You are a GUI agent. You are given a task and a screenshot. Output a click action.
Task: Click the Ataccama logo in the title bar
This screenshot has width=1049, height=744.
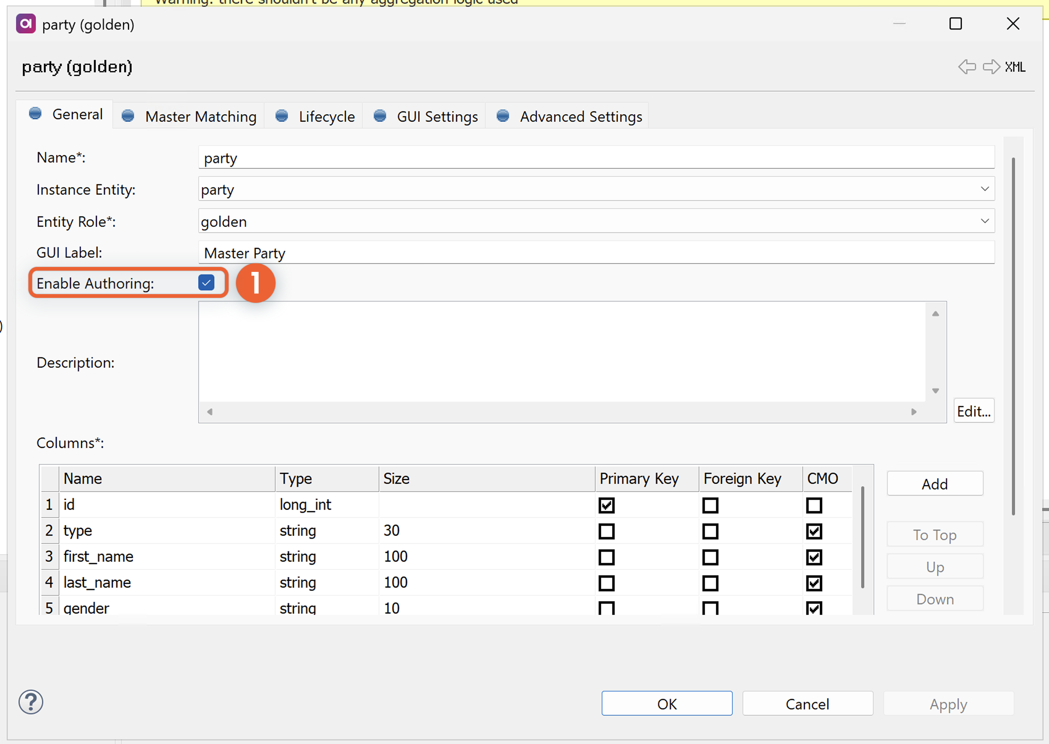(x=26, y=24)
